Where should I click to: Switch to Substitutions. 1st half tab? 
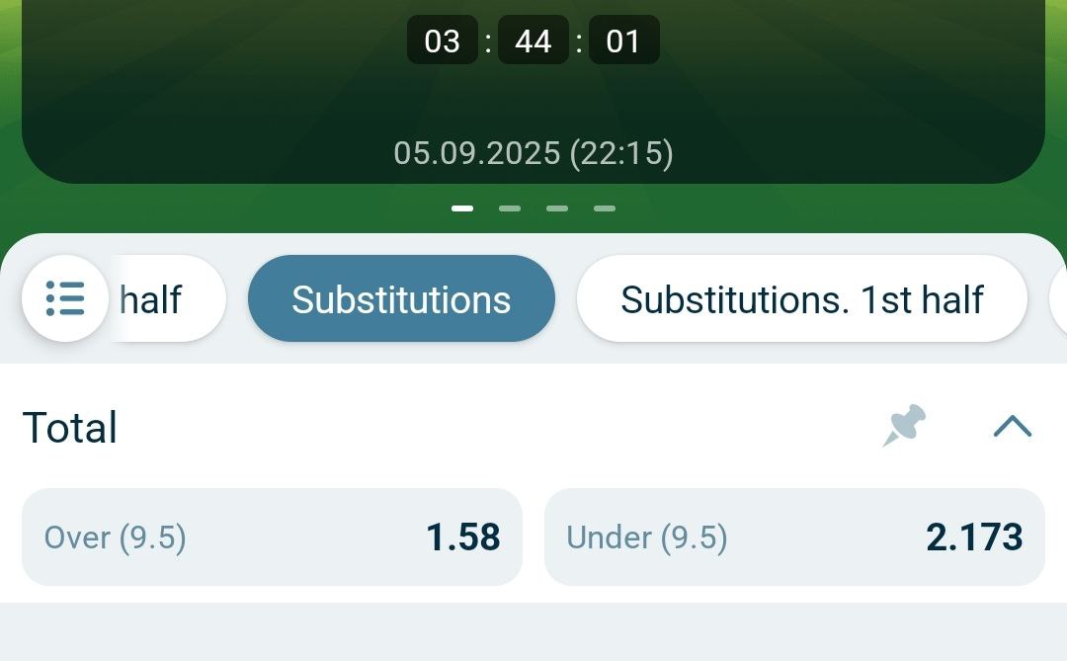pos(801,299)
